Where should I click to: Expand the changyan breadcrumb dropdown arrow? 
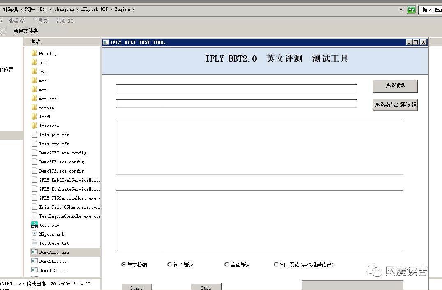tap(78, 9)
